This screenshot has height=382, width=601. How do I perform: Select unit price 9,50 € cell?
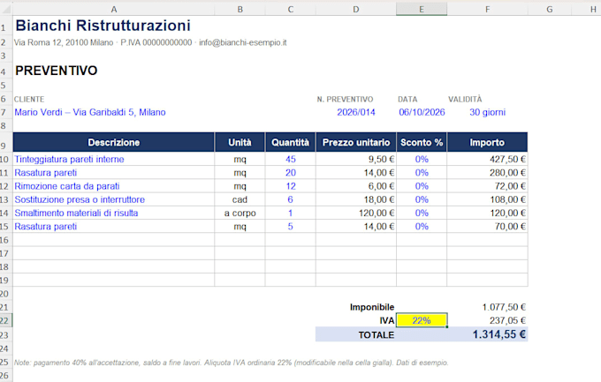(x=356, y=159)
